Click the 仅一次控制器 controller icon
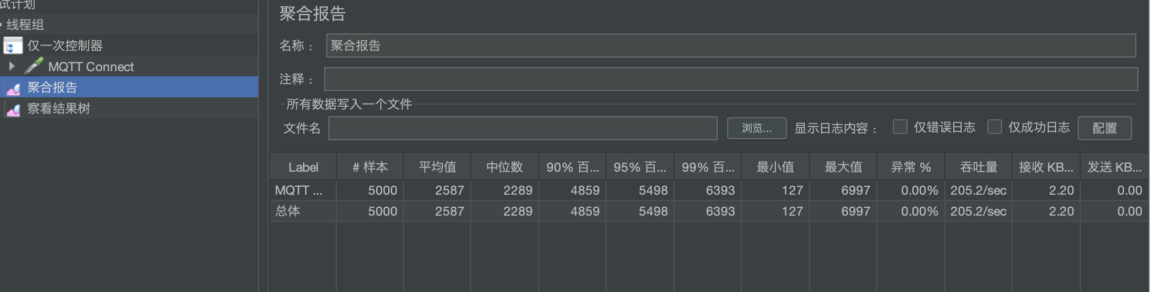The height and width of the screenshot is (292, 1150). click(x=13, y=46)
